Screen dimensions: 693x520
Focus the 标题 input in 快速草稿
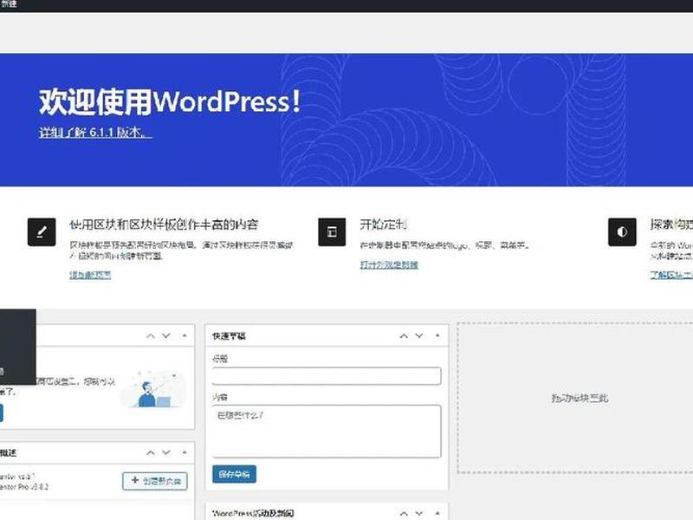click(x=327, y=376)
